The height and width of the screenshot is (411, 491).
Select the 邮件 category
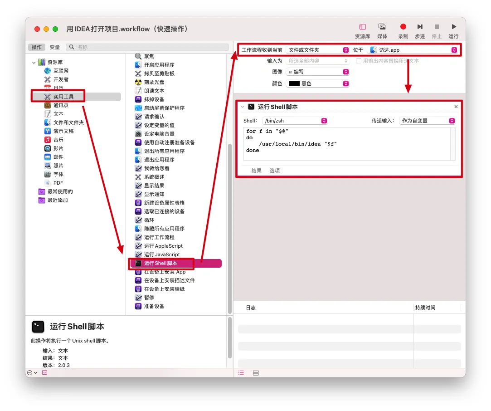coord(58,157)
